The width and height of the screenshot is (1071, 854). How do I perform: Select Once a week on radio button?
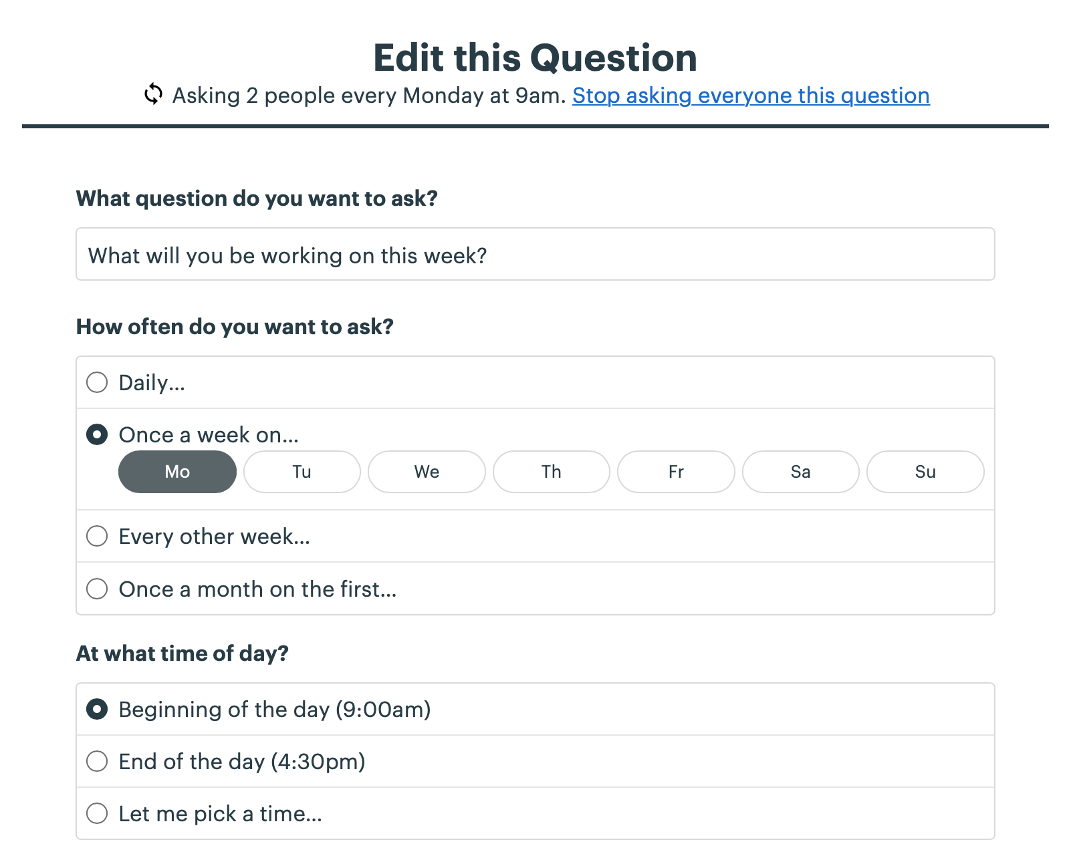point(97,434)
